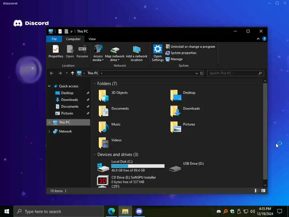Open the File menu tab

(54, 39)
